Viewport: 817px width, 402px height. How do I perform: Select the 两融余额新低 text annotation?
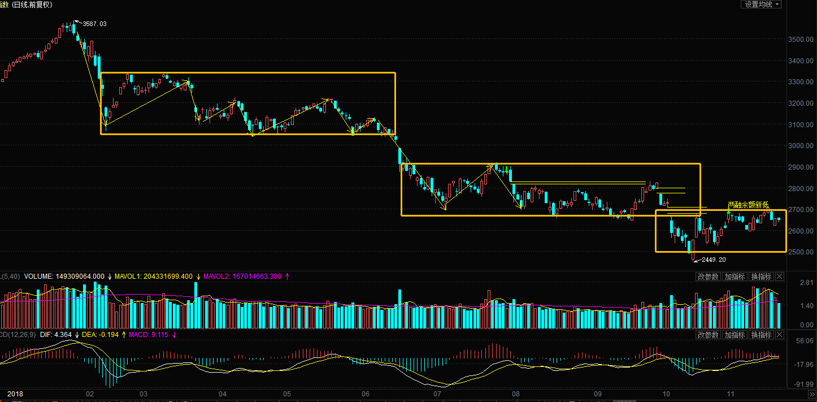[x=748, y=205]
